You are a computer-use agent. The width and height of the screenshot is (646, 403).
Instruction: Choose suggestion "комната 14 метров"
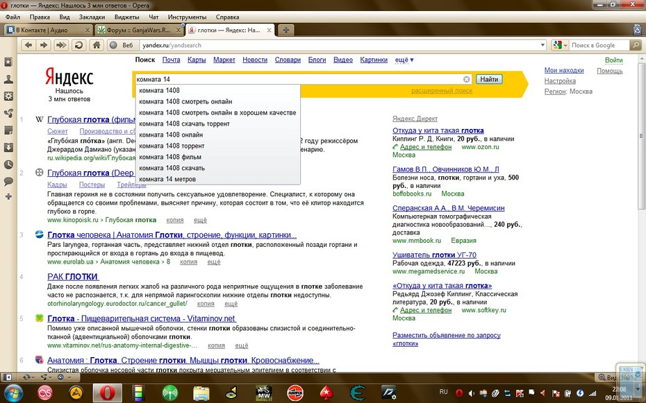217,179
